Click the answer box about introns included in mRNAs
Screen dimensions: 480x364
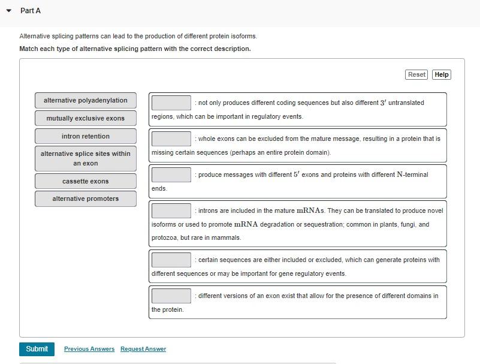coord(171,210)
